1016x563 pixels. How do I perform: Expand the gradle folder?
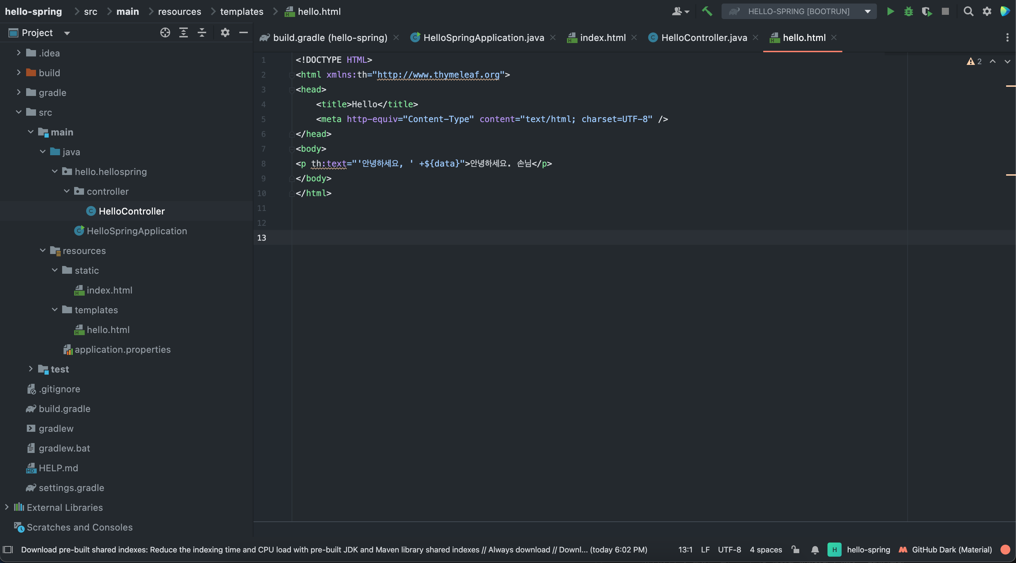click(19, 92)
